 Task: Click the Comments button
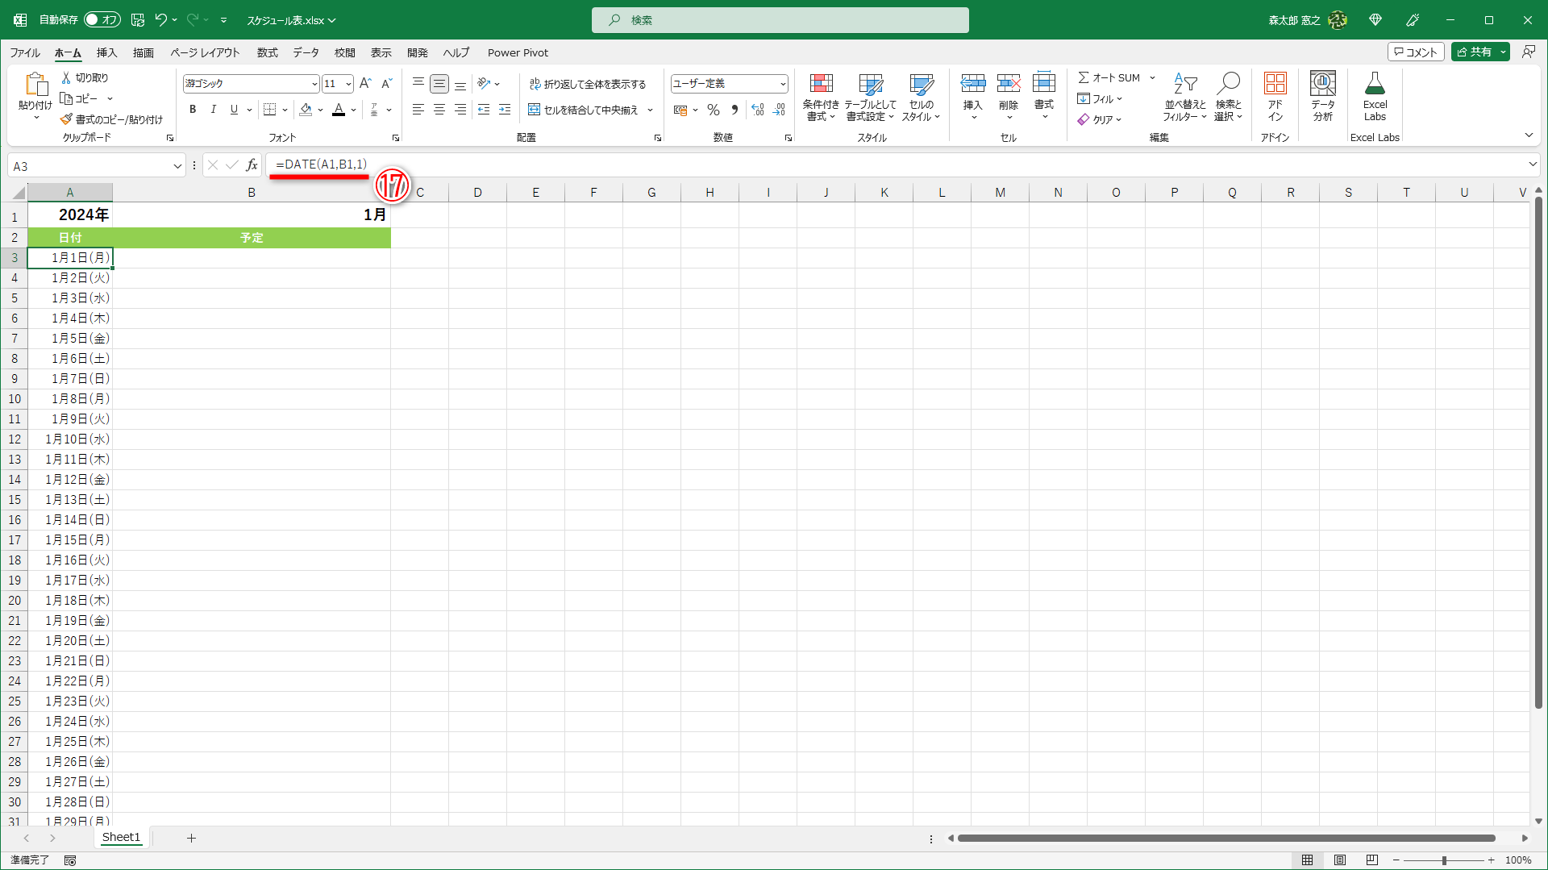click(x=1416, y=52)
